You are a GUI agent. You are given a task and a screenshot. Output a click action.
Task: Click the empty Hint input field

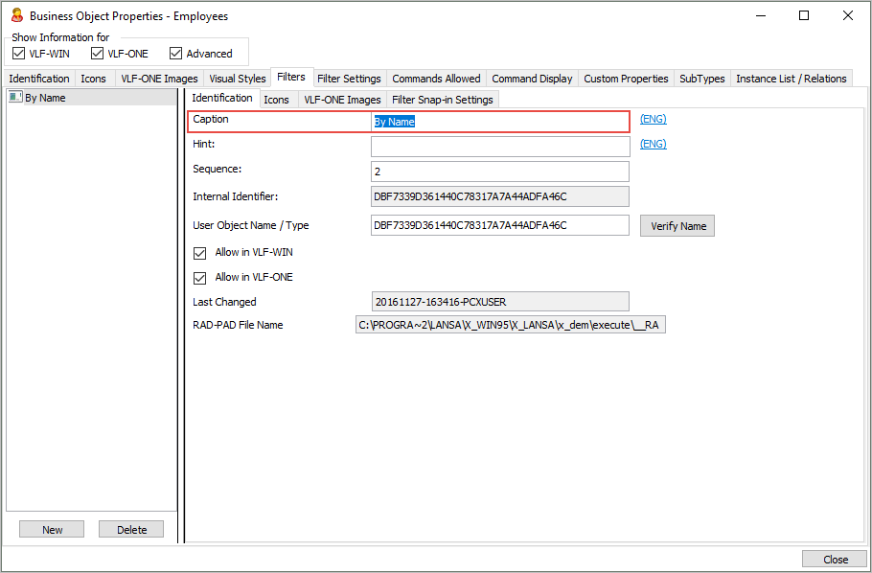(x=500, y=147)
